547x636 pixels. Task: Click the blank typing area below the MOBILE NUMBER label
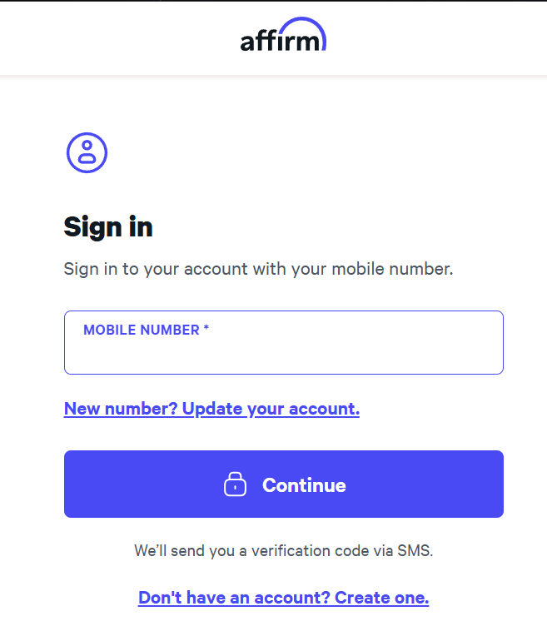coord(283,356)
